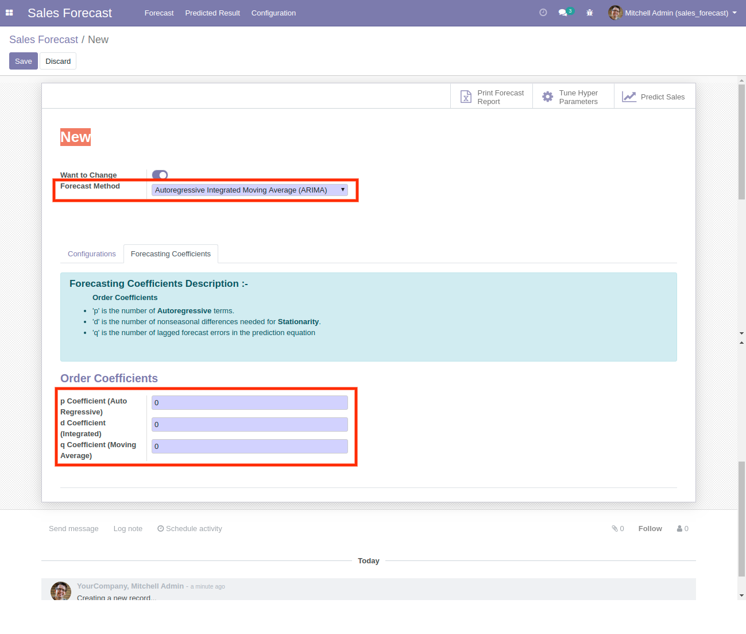The image size is (746, 634).
Task: Toggle the Want to Change switch
Action: (x=160, y=175)
